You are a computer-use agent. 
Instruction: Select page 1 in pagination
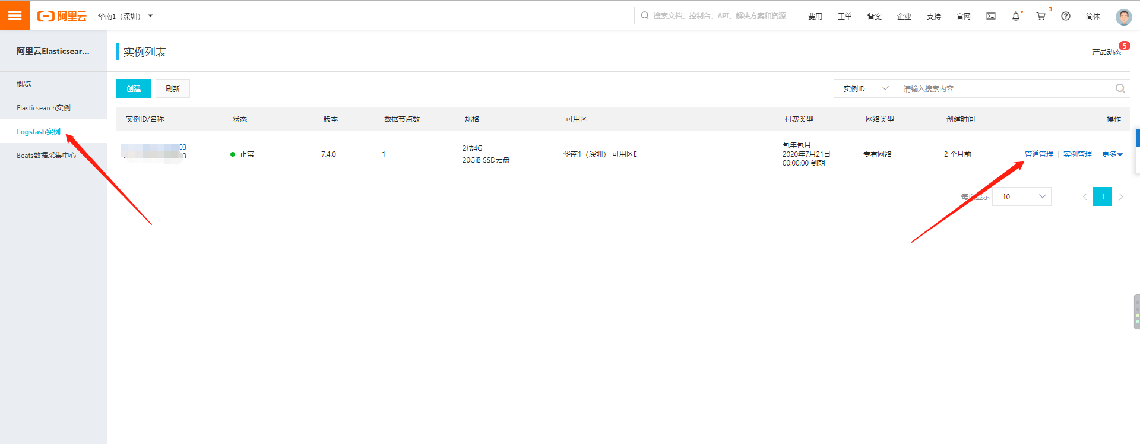pos(1103,196)
